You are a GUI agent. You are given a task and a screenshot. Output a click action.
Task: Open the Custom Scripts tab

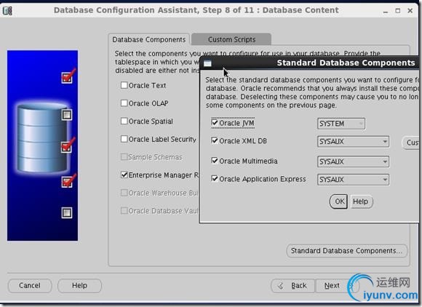coord(231,39)
